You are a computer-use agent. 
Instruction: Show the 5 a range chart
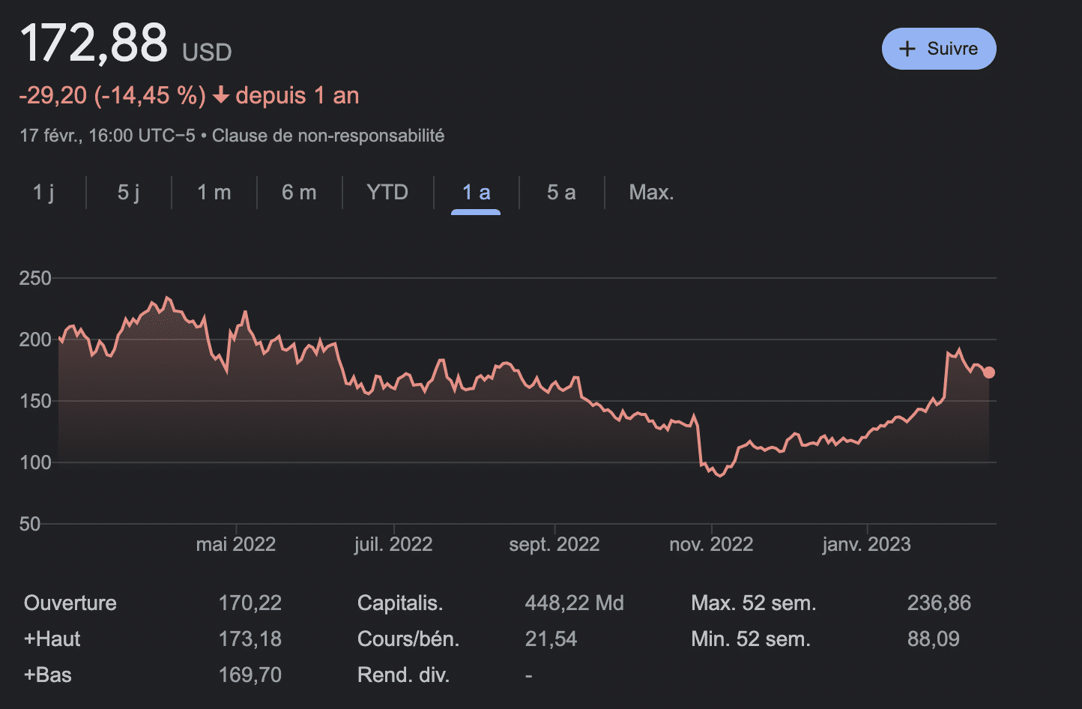[561, 193]
